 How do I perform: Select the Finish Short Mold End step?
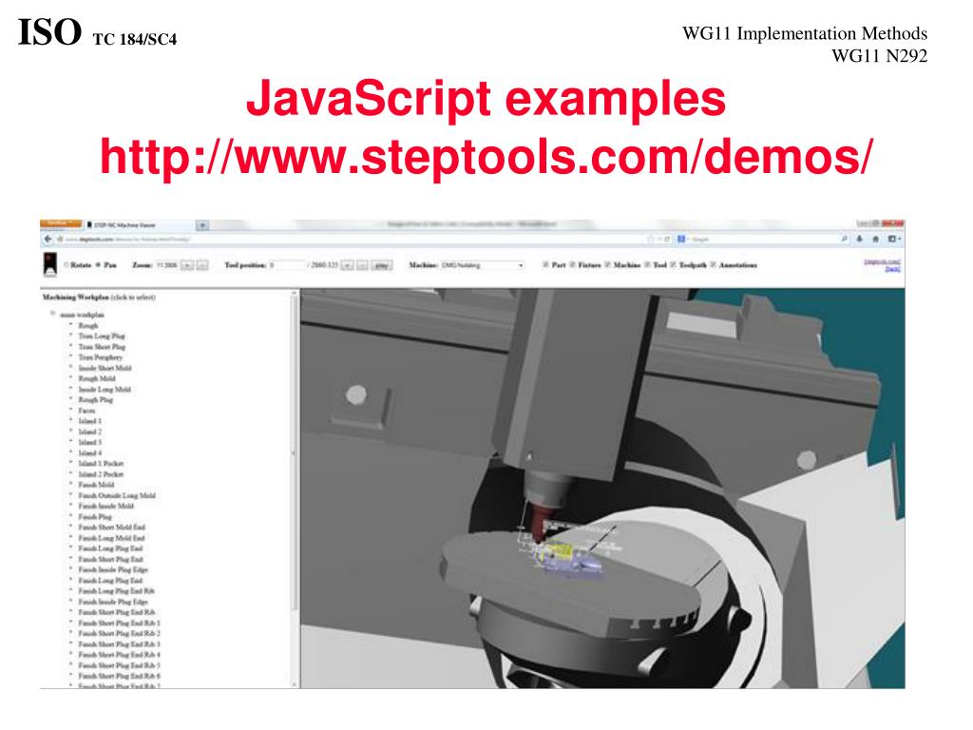click(112, 527)
